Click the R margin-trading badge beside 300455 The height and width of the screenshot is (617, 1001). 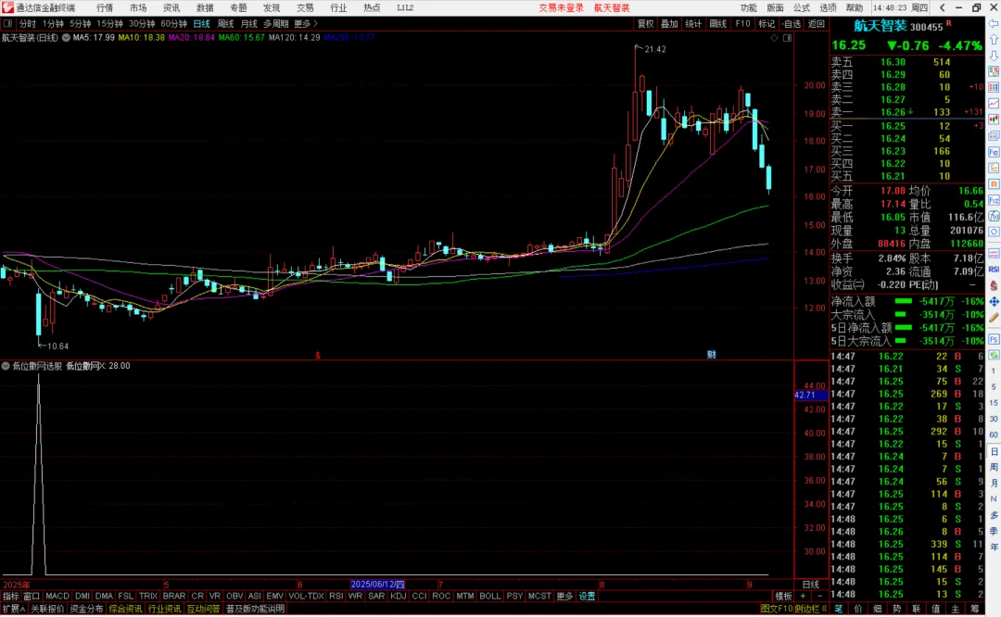click(949, 23)
